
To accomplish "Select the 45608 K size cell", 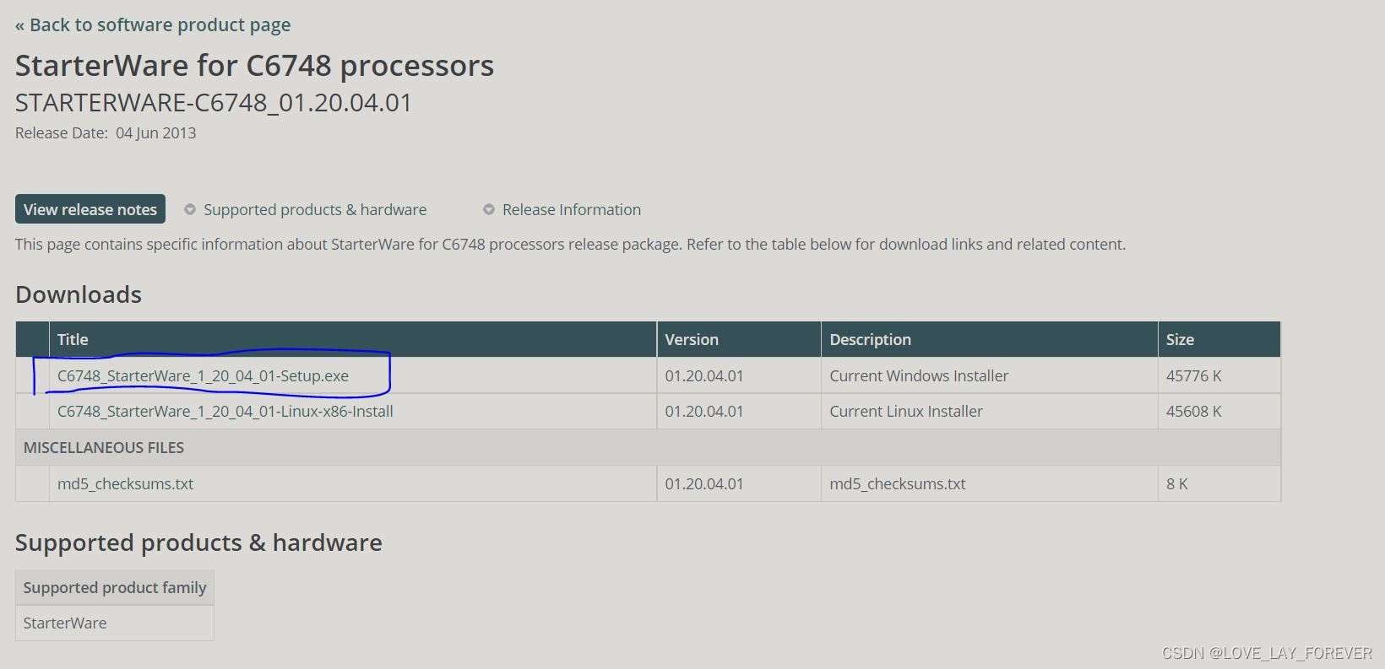I will click(1219, 411).
